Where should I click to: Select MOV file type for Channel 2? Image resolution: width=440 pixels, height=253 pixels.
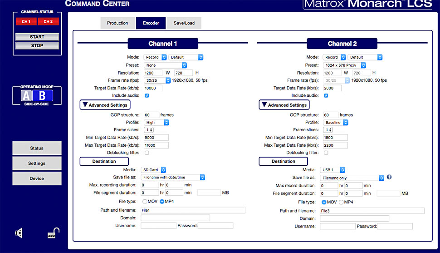(324, 202)
